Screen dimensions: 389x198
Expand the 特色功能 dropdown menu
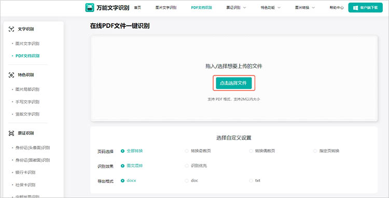[270, 8]
